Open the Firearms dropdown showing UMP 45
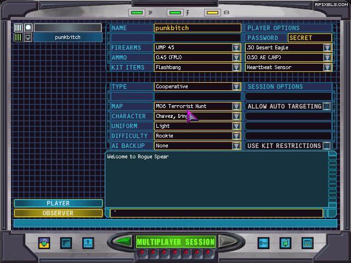Viewport: 351px width, 263px height. point(236,48)
